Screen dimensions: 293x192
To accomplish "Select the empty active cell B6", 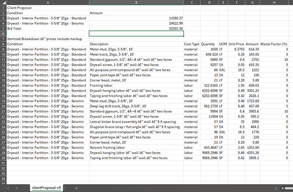I will pyautogui.click(x=136, y=34).
